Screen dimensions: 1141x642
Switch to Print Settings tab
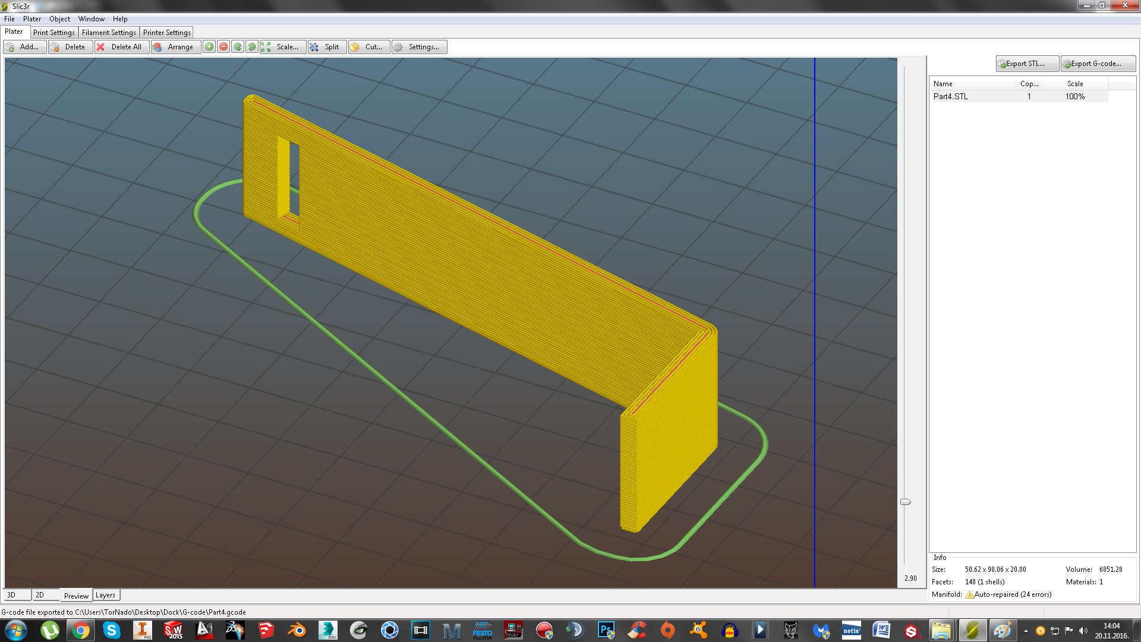coord(53,33)
